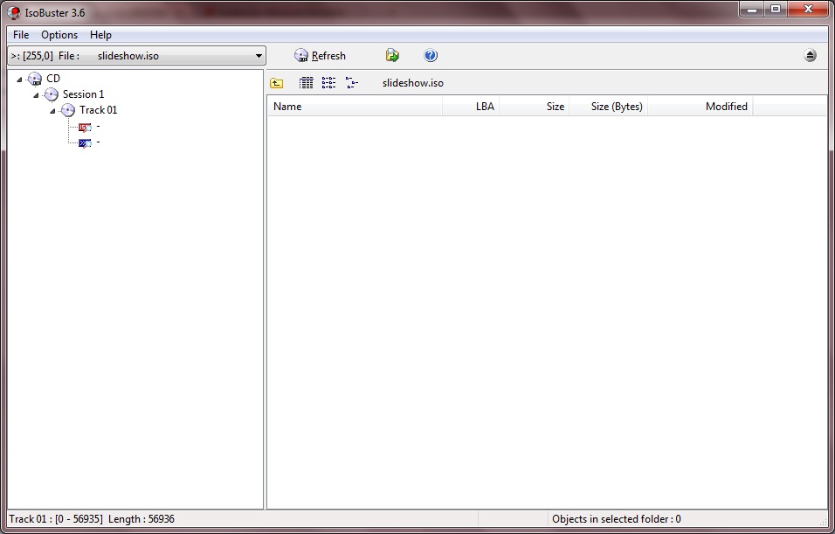835x534 pixels.
Task: Open a new image file via the green open icon
Action: pos(391,55)
